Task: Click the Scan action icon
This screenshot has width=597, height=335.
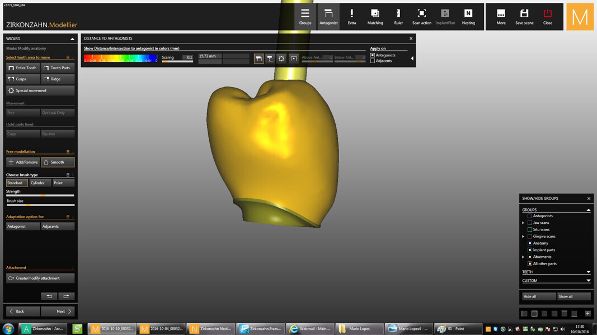Action: (421, 16)
